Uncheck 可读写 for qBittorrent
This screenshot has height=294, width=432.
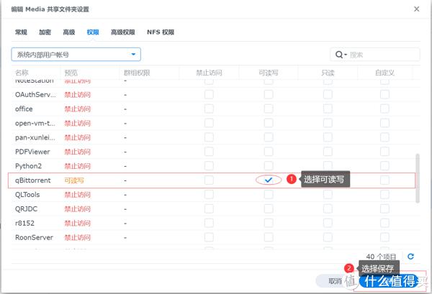(x=269, y=180)
